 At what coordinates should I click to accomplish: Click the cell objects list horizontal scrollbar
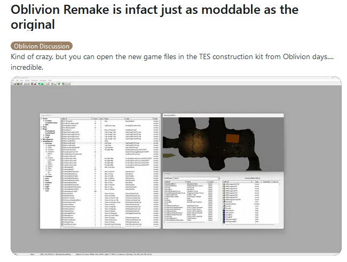point(251,224)
